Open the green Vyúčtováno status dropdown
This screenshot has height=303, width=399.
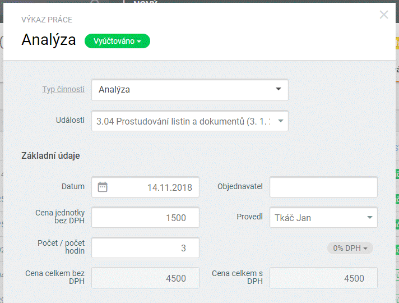click(117, 41)
